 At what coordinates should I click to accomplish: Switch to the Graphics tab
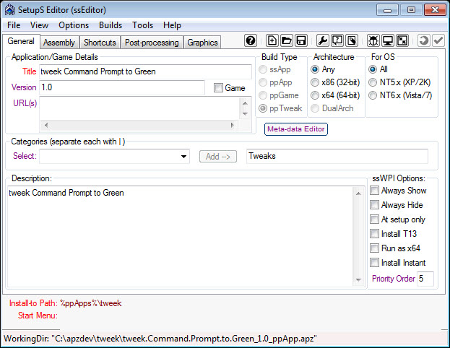pyautogui.click(x=203, y=43)
